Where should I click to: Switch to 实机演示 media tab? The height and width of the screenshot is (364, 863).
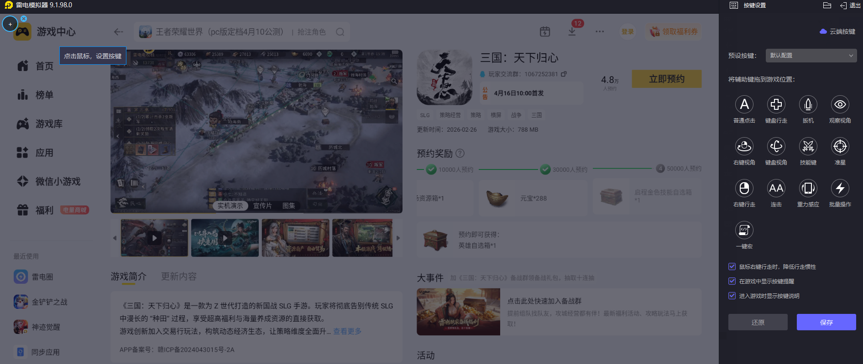[230, 205]
